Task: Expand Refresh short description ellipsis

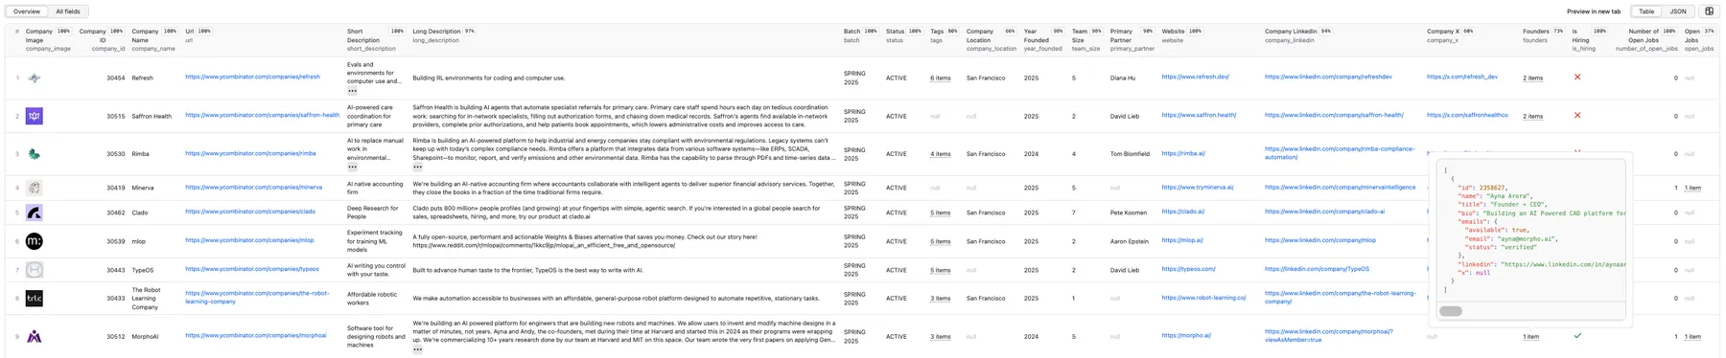Action: 353,91
